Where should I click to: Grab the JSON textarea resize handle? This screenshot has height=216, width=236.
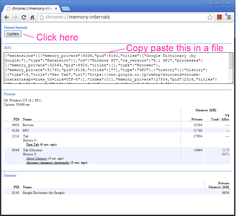point(232,82)
